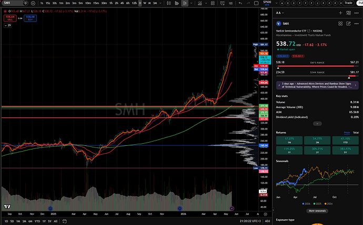Image resolution: width=363 pixels, height=225 pixels.
Task: Click the edit note icon beside SMH
Action: (x=348, y=24)
